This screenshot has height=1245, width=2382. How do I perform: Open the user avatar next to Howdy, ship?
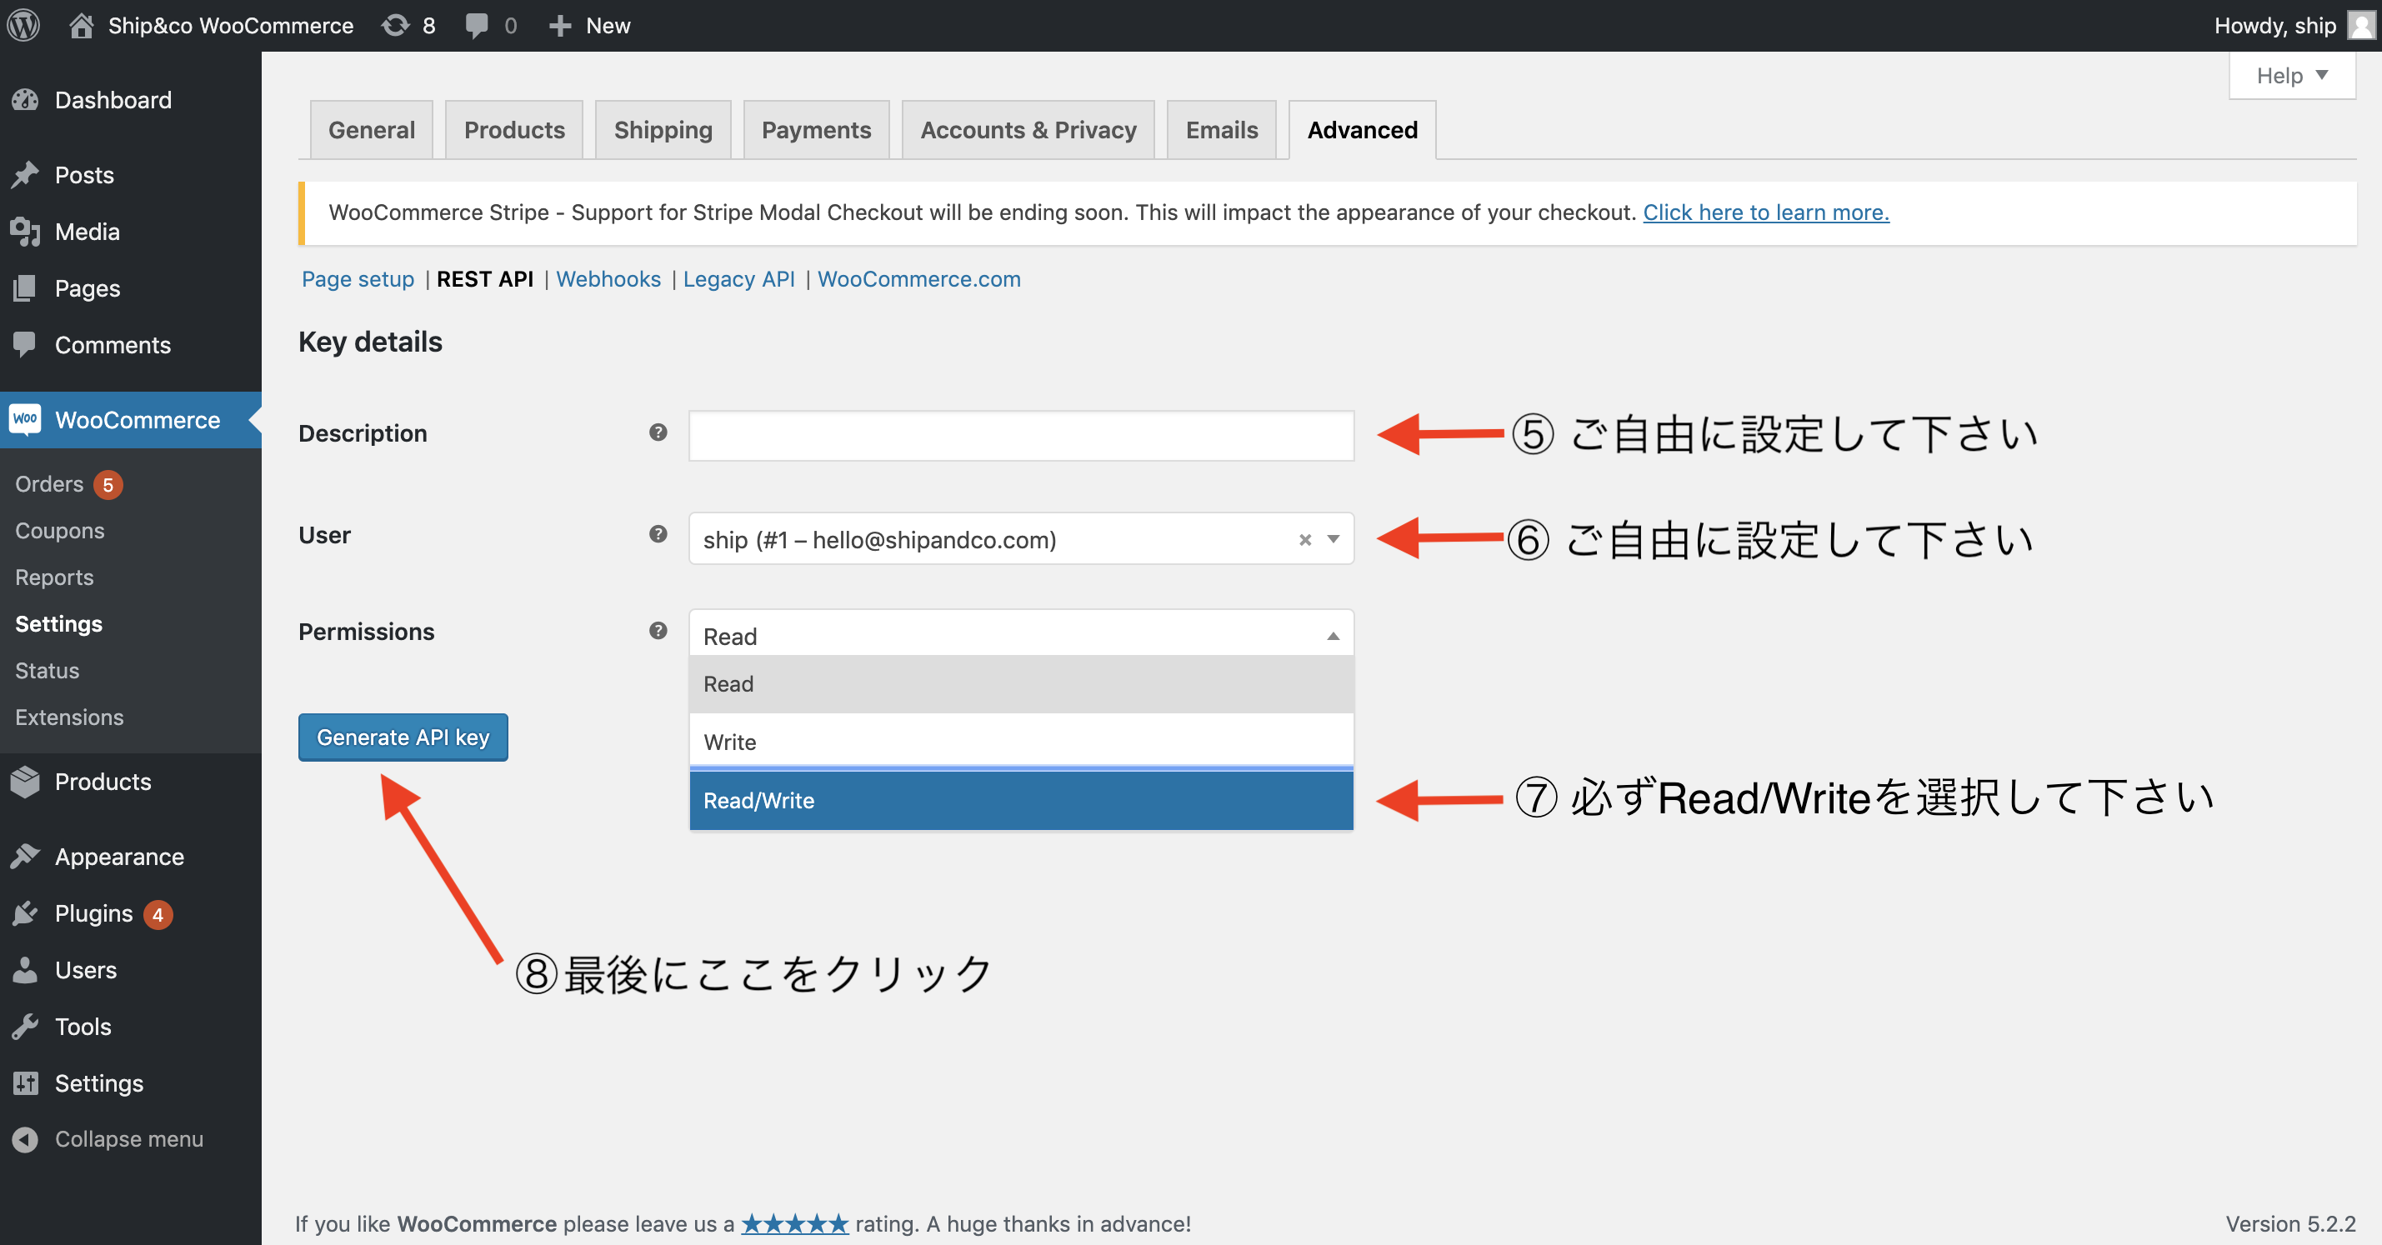[x=2360, y=25]
